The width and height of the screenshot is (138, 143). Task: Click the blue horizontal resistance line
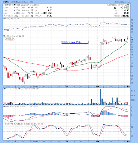coord(119,36)
